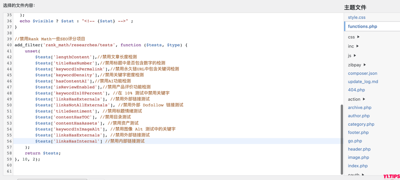Click the Y1.TIPS watermark logo
400x180 pixels.
[x=391, y=176]
